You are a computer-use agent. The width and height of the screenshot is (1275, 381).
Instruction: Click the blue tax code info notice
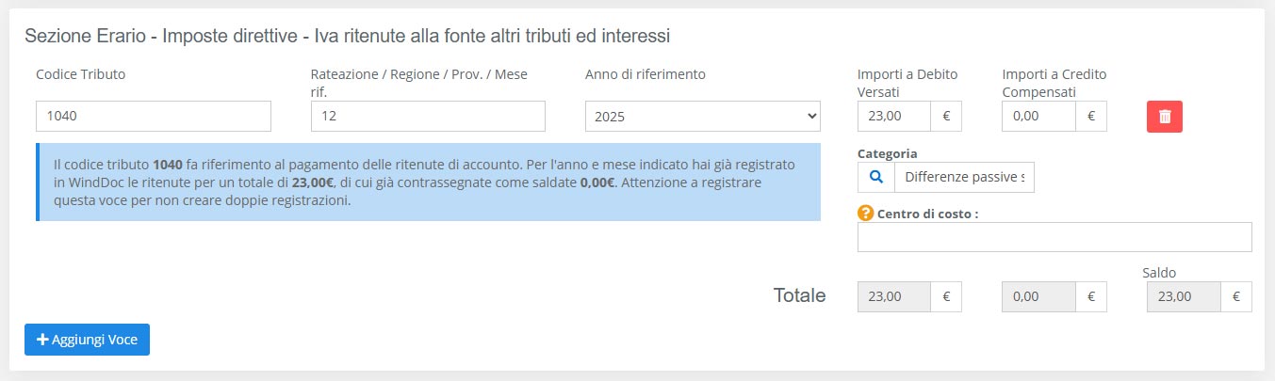click(x=429, y=183)
